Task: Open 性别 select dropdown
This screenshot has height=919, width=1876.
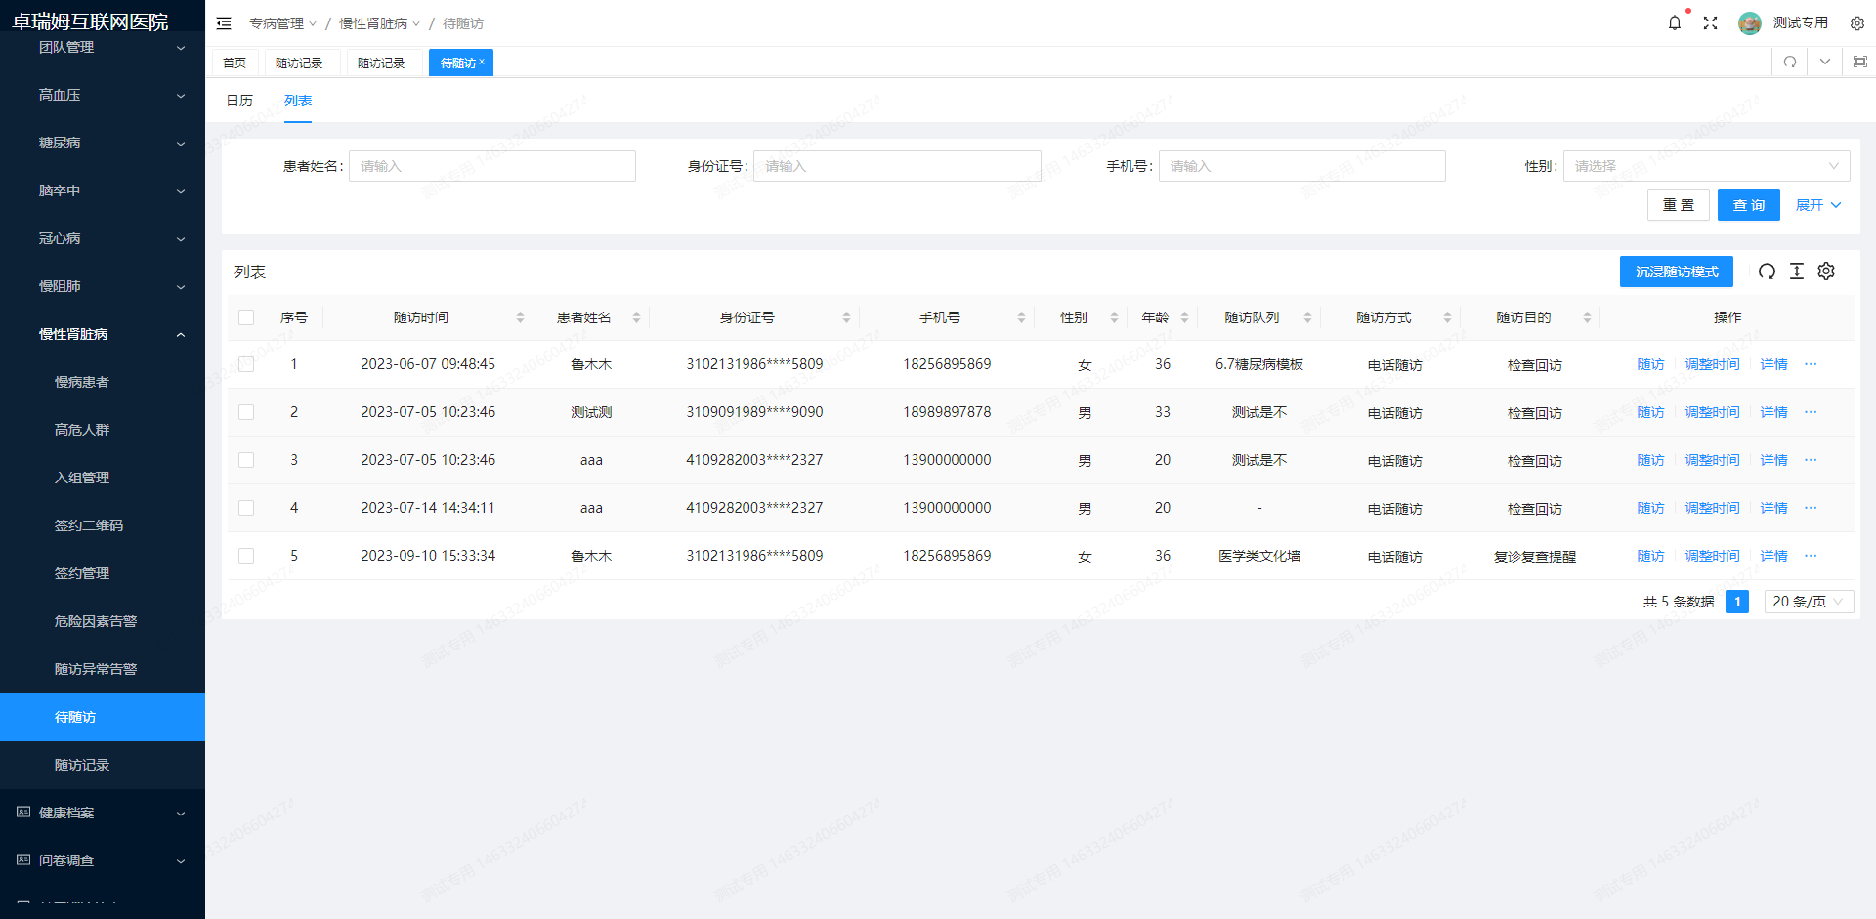Action: pyautogui.click(x=1706, y=166)
